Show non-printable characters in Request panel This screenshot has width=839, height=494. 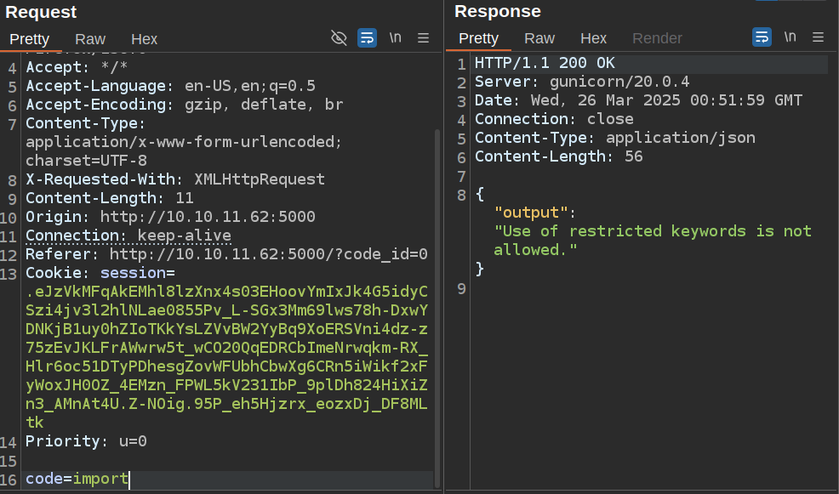pyautogui.click(x=395, y=37)
